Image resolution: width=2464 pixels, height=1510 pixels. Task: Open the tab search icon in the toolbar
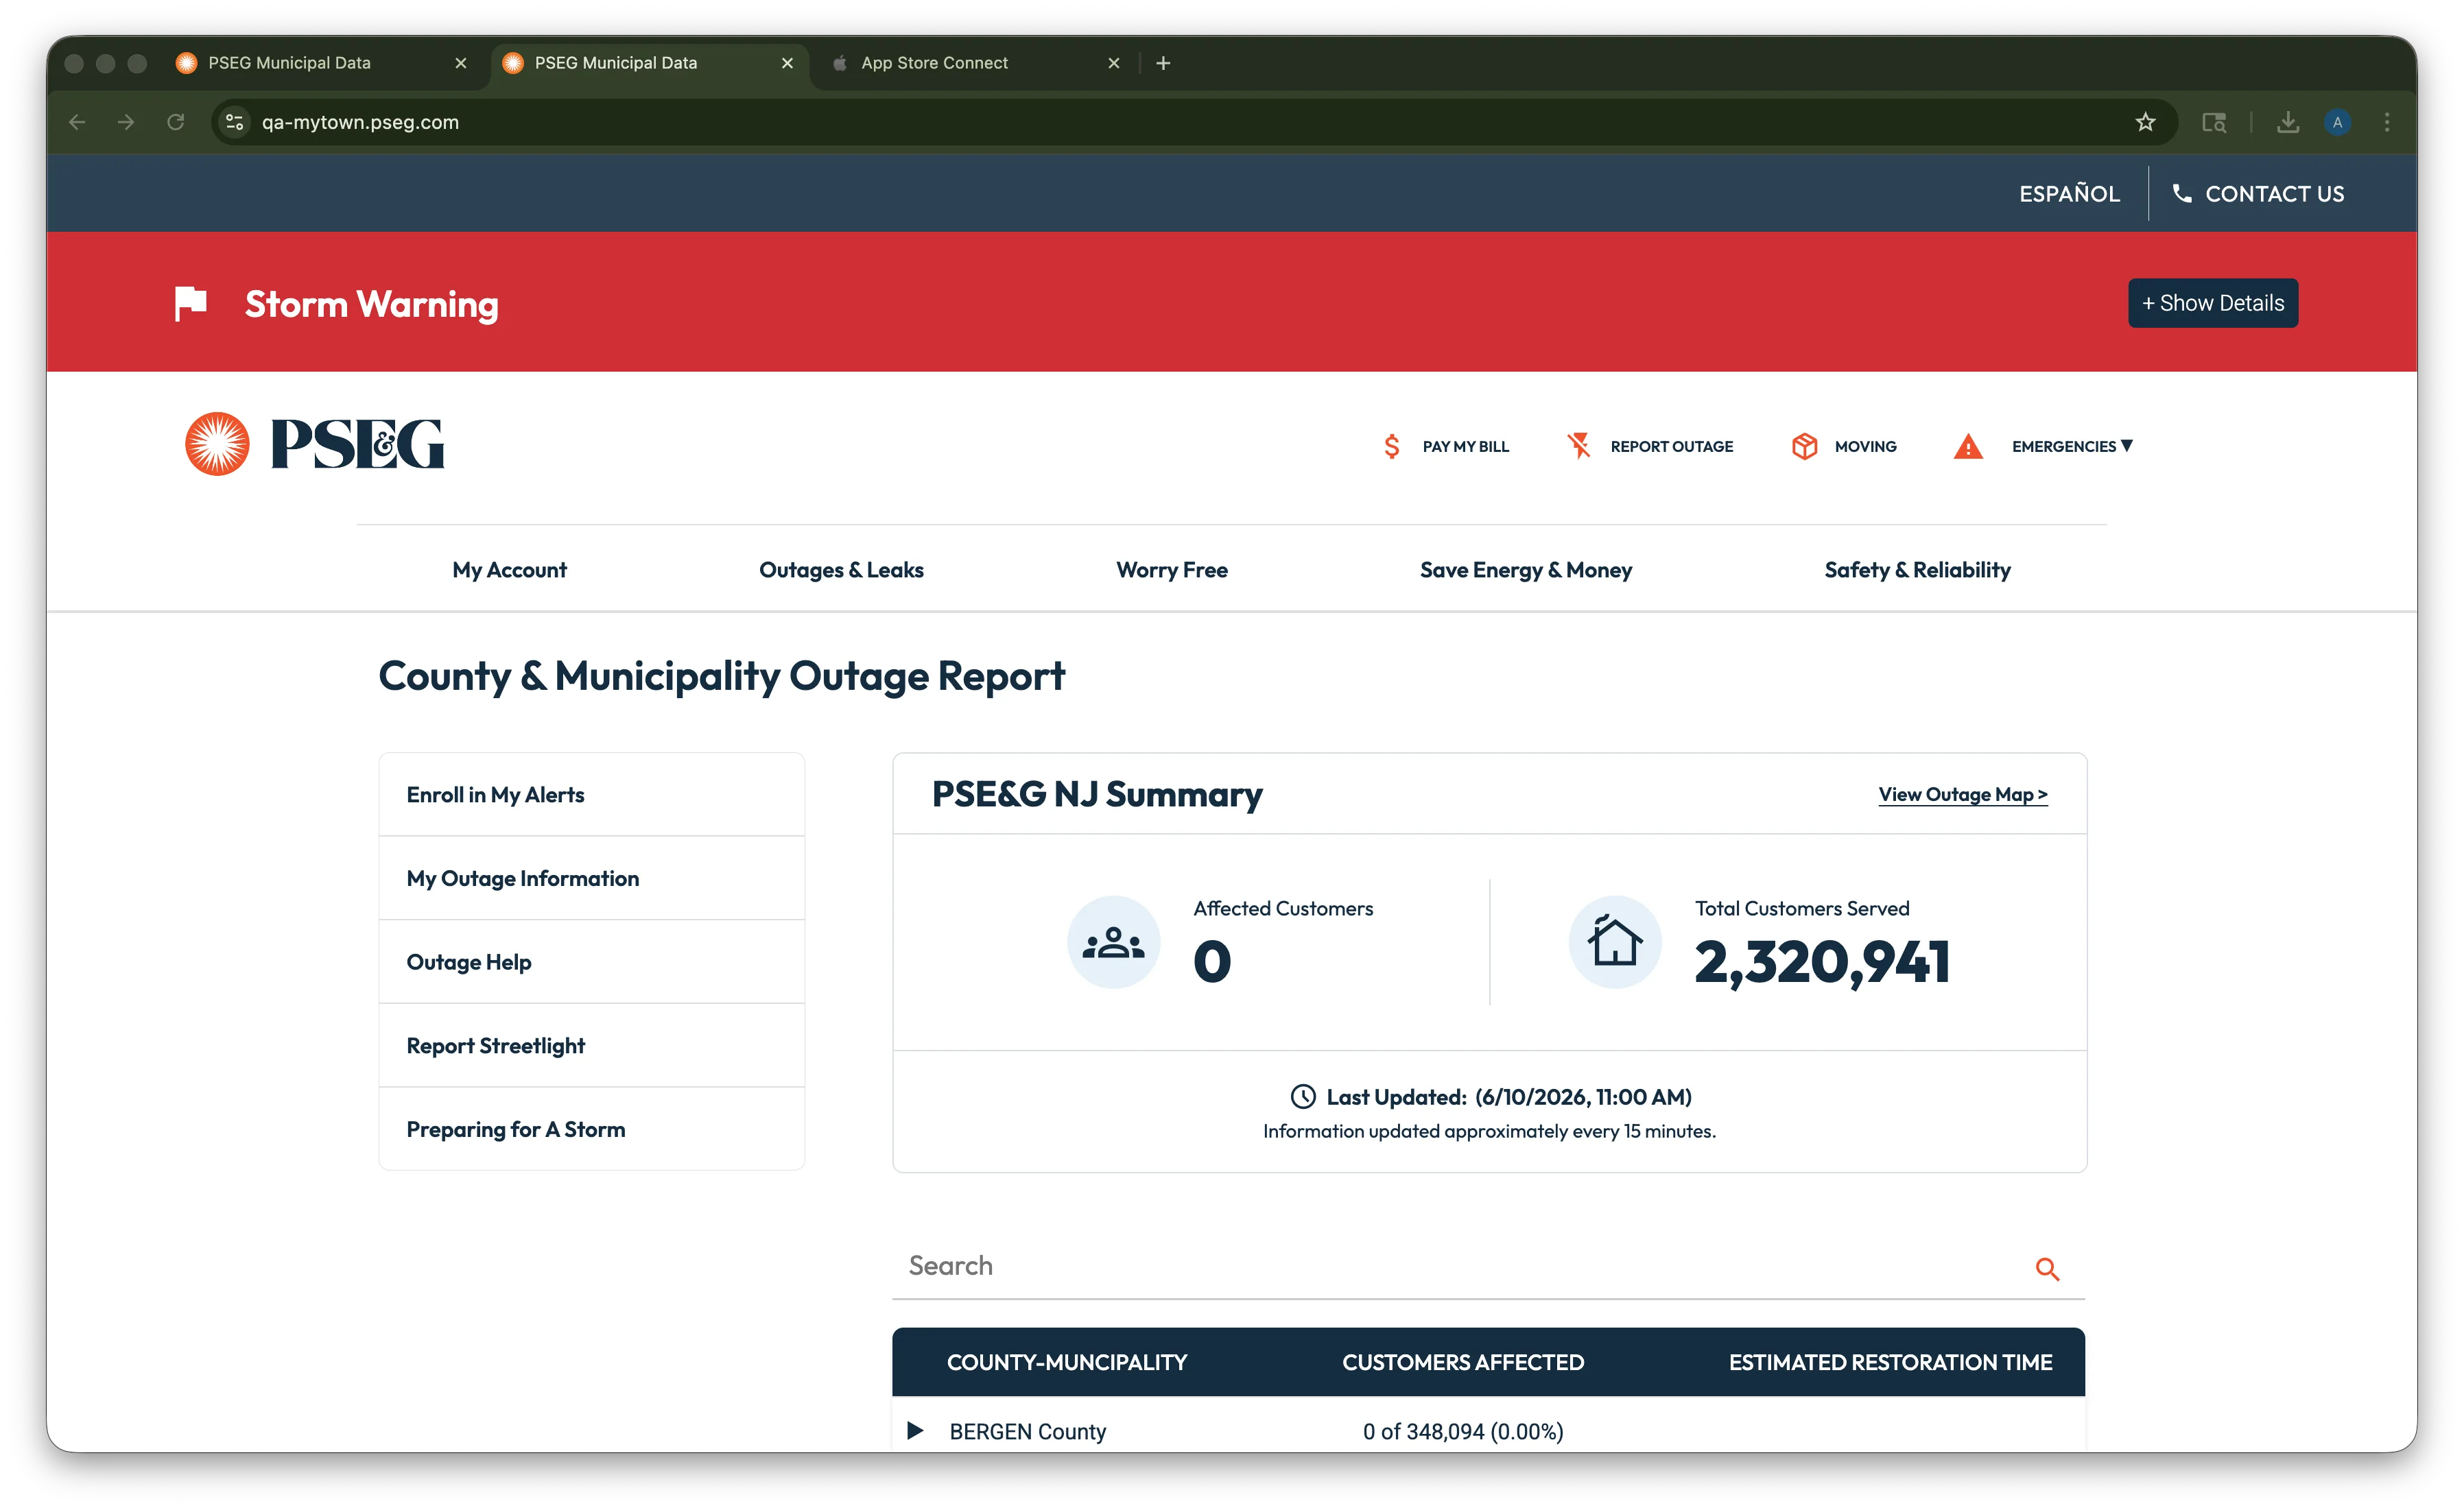tap(2214, 122)
